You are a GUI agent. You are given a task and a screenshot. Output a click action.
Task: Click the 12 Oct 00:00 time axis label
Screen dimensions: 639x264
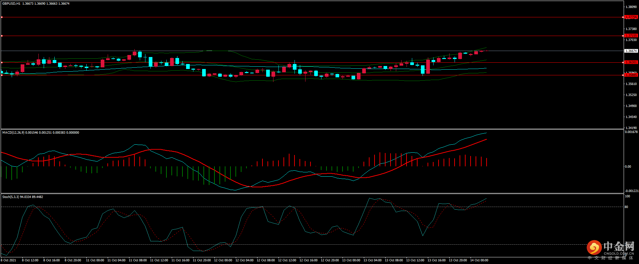[223, 260]
